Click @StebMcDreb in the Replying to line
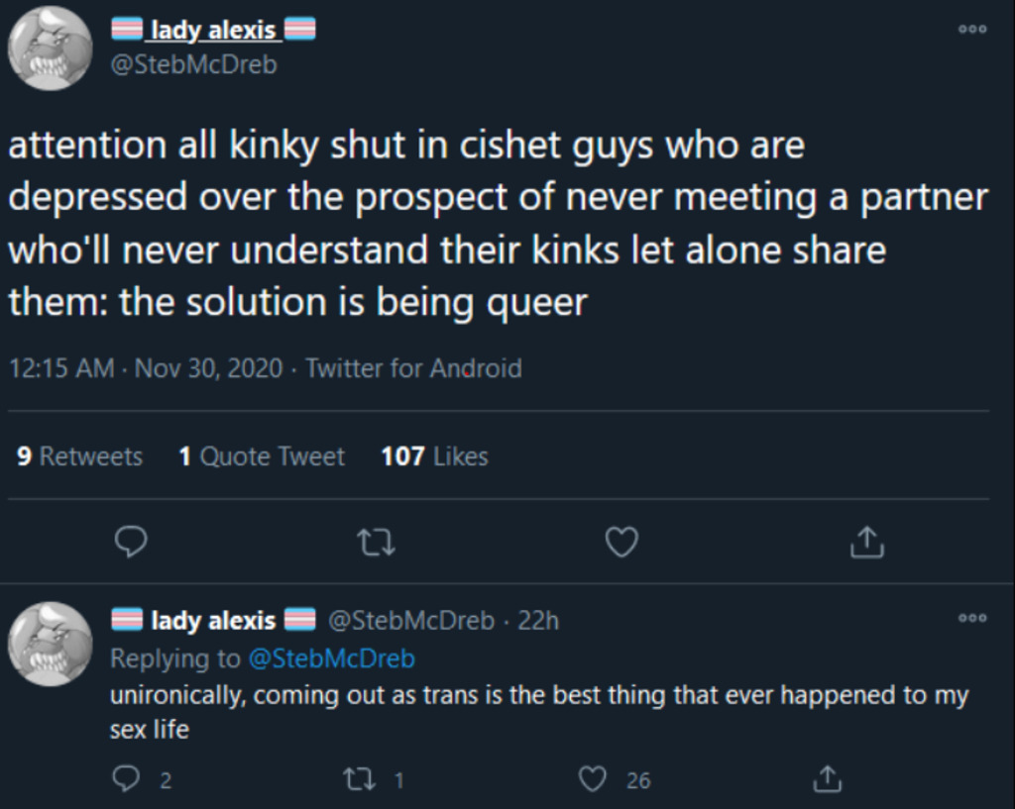 tap(330, 658)
